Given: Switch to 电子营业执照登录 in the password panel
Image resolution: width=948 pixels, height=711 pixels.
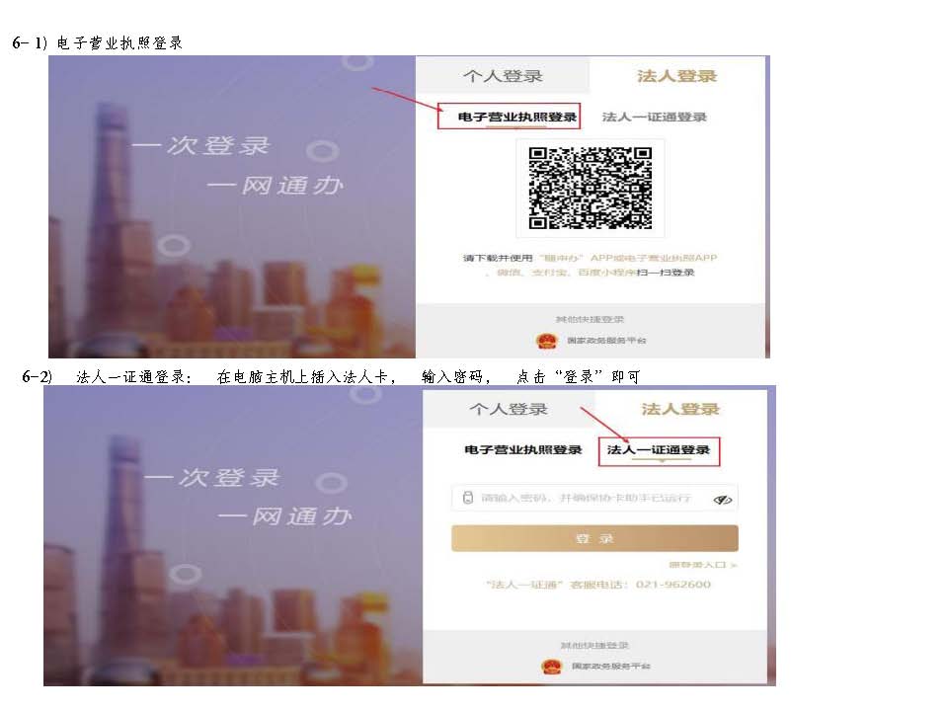Looking at the screenshot, I should click(522, 450).
